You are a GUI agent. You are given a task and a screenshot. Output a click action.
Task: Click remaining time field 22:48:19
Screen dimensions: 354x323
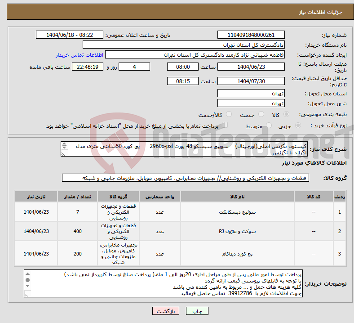tap(88, 67)
